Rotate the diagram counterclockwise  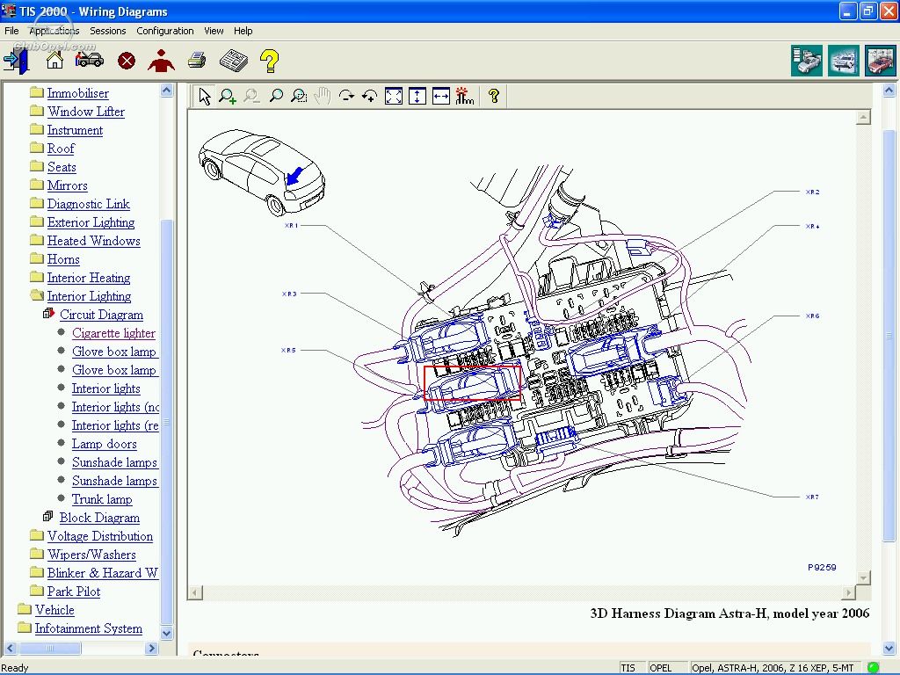pos(370,96)
